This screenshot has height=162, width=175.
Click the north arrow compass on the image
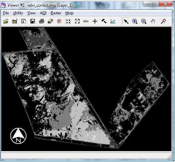(x=18, y=136)
